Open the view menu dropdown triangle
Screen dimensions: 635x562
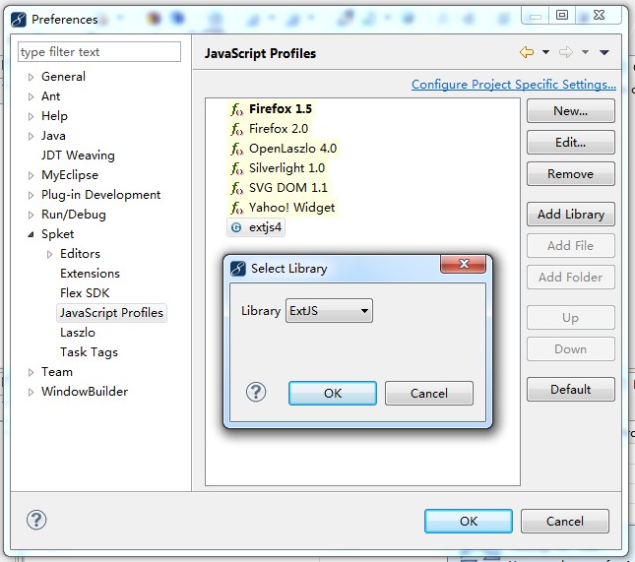click(x=604, y=52)
